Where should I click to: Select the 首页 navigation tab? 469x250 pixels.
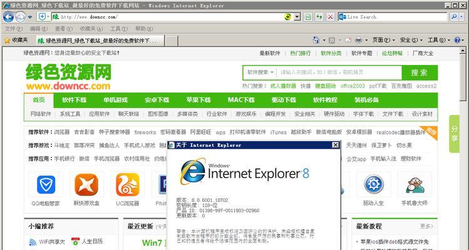(39, 100)
